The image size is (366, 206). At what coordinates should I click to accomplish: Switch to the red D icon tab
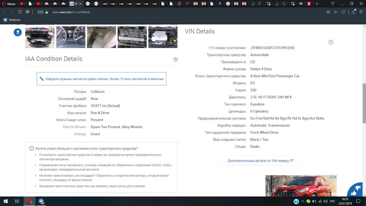point(309,4)
